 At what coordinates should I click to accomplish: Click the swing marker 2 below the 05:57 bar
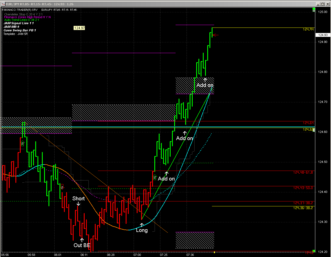pyautogui.click(x=22, y=143)
